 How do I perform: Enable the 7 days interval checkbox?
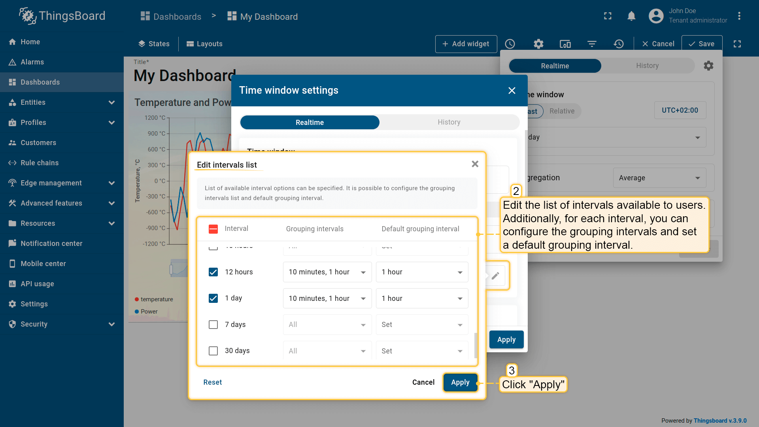pyautogui.click(x=213, y=325)
